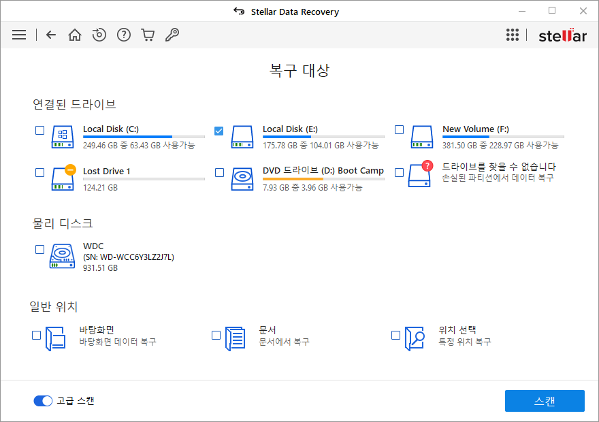Image resolution: width=599 pixels, height=422 pixels.
Task: Check the Local Disk (C:) checkbox
Action: coord(39,130)
